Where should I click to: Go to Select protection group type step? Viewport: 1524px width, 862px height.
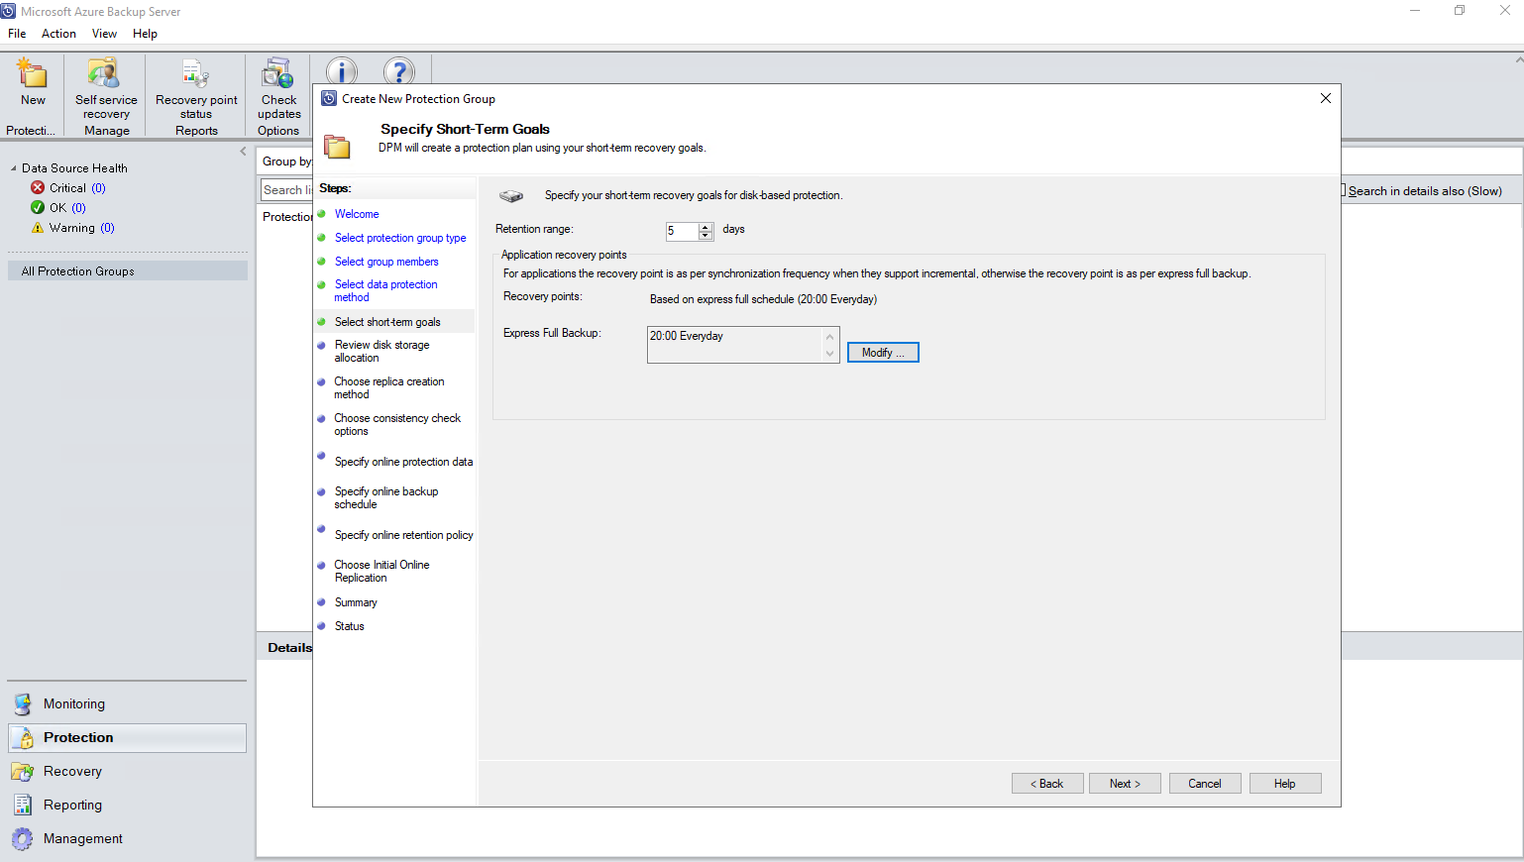(x=400, y=238)
